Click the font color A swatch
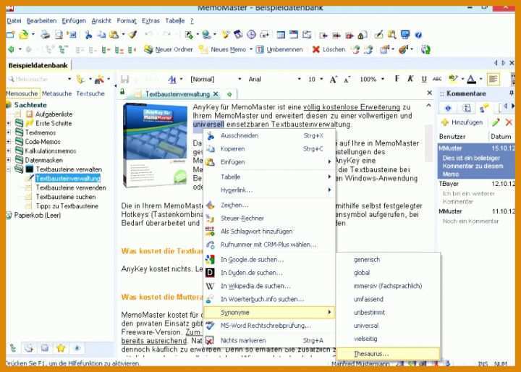 (471, 79)
